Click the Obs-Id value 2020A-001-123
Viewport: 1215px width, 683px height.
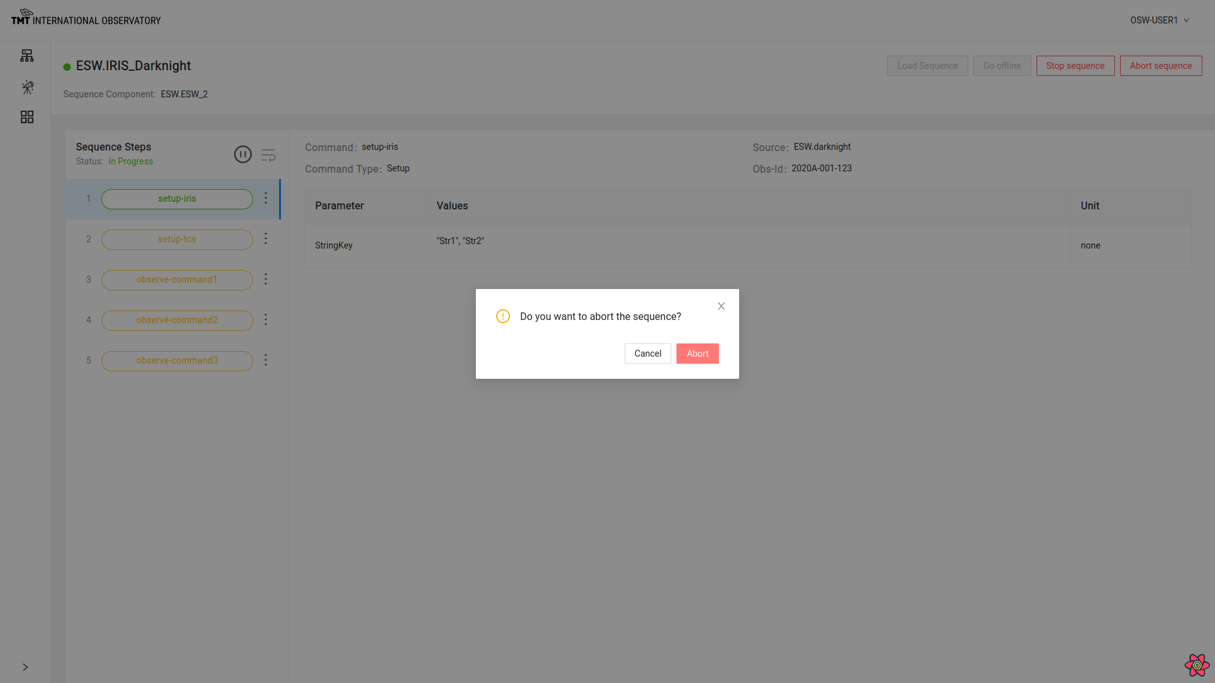(x=821, y=168)
